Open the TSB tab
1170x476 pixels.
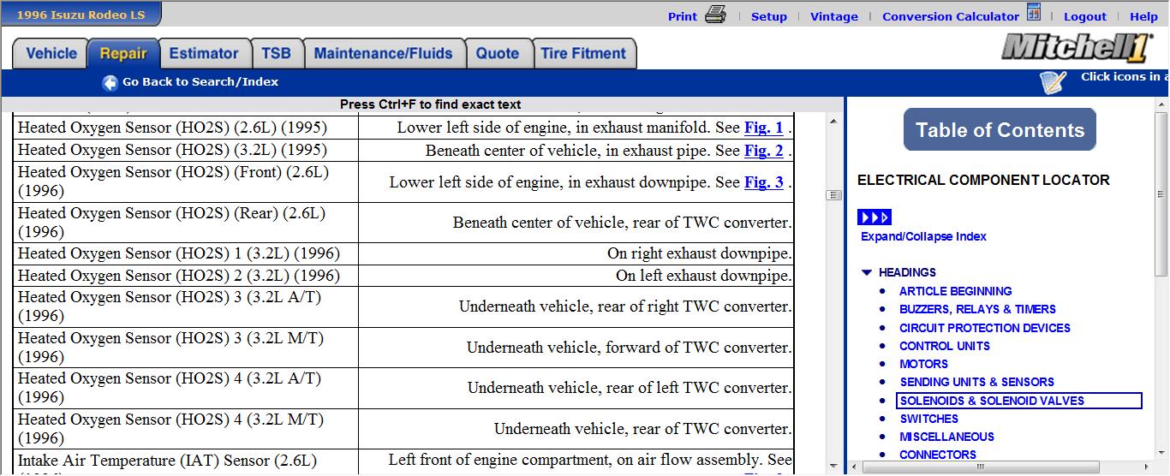(x=276, y=53)
